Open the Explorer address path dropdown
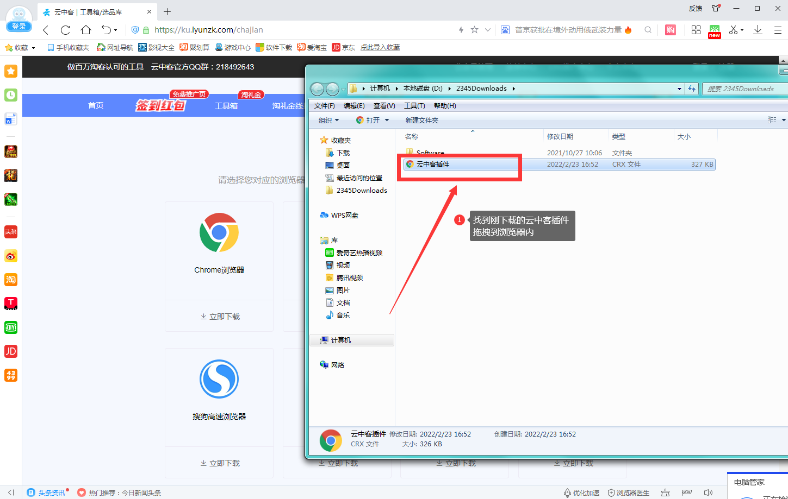Image resolution: width=788 pixels, height=499 pixels. click(x=679, y=89)
